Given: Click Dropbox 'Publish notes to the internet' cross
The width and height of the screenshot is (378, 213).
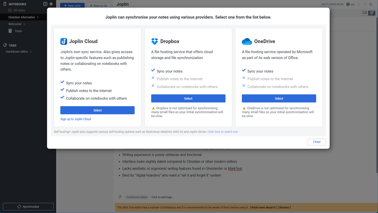Looking at the screenshot, I should pos(153,78).
